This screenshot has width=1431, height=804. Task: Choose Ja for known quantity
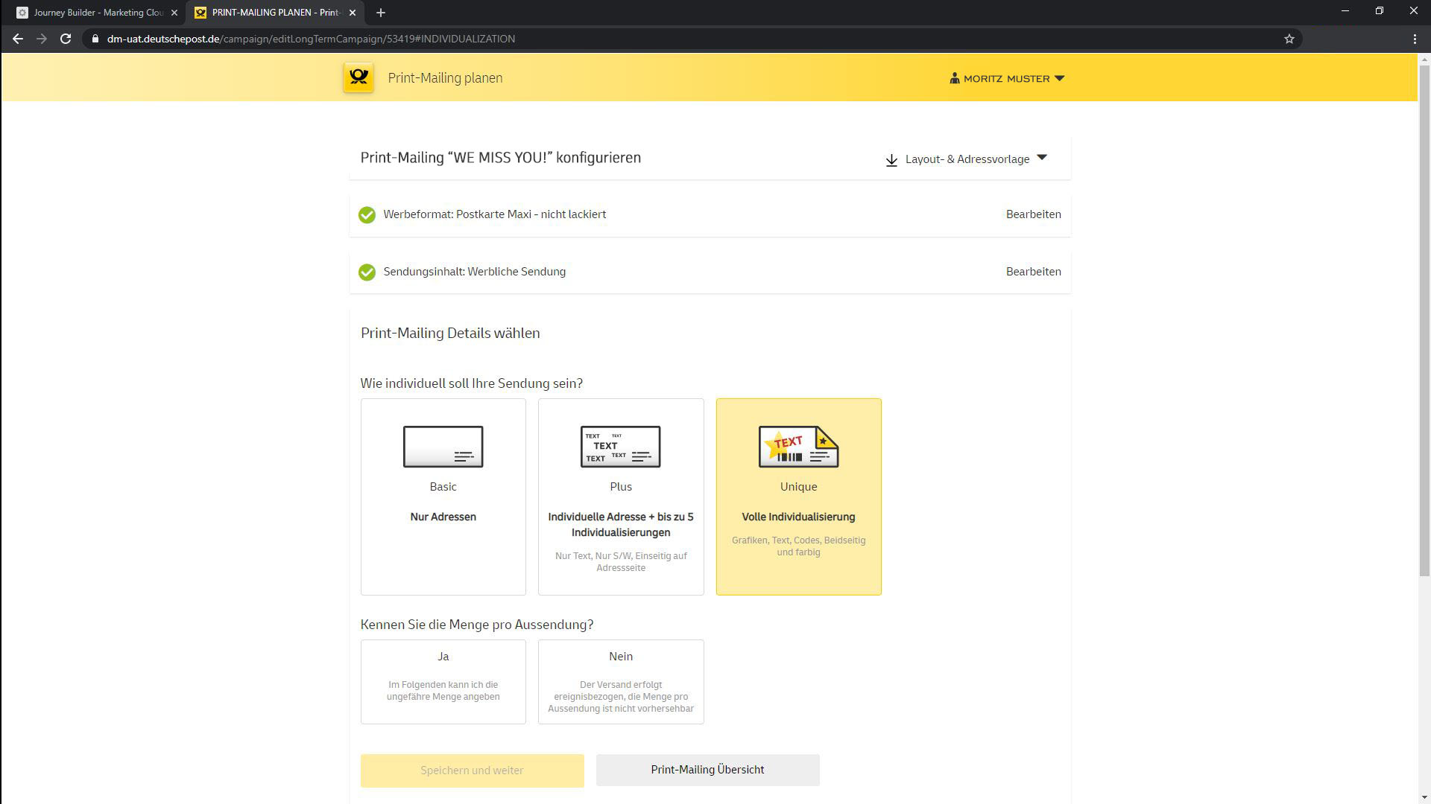tap(443, 681)
